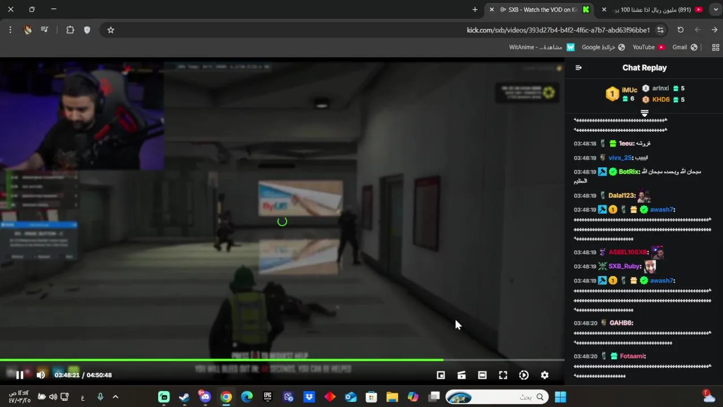Open Microsoft Edge from taskbar

pyautogui.click(x=247, y=397)
